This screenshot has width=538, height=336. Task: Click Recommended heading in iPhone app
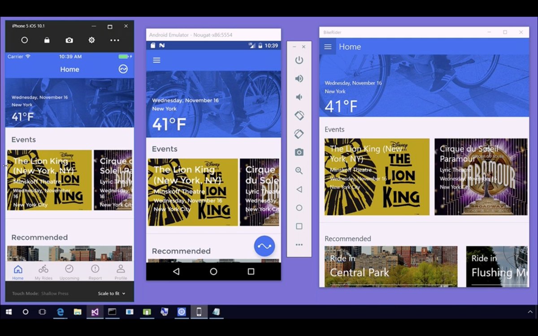tap(39, 237)
